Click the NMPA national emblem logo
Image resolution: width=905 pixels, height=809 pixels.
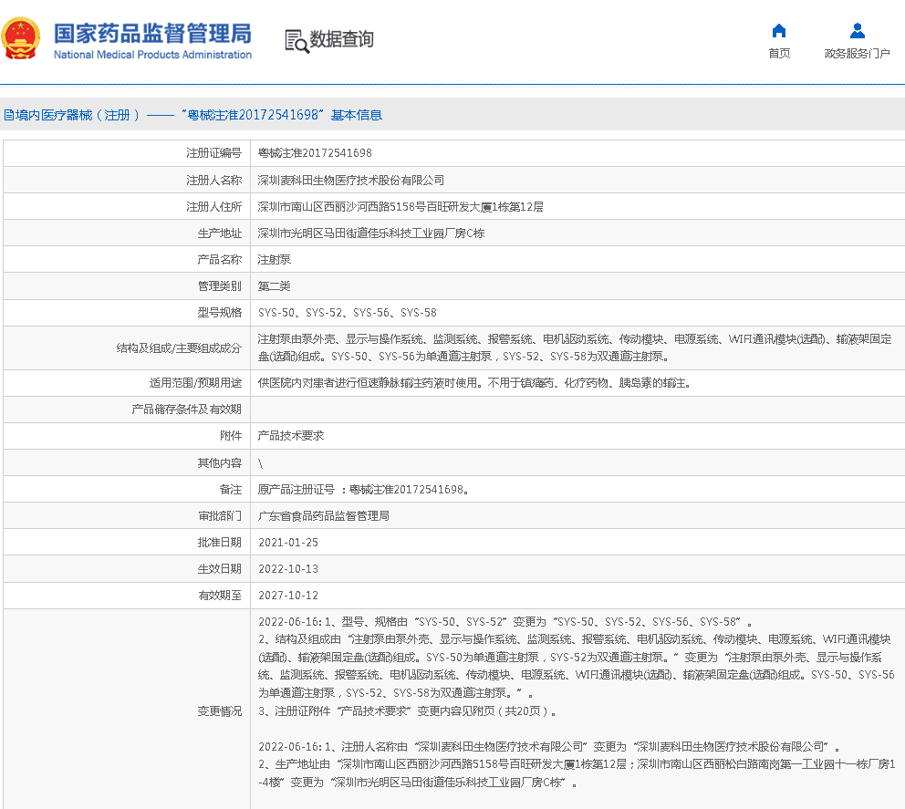[22, 39]
